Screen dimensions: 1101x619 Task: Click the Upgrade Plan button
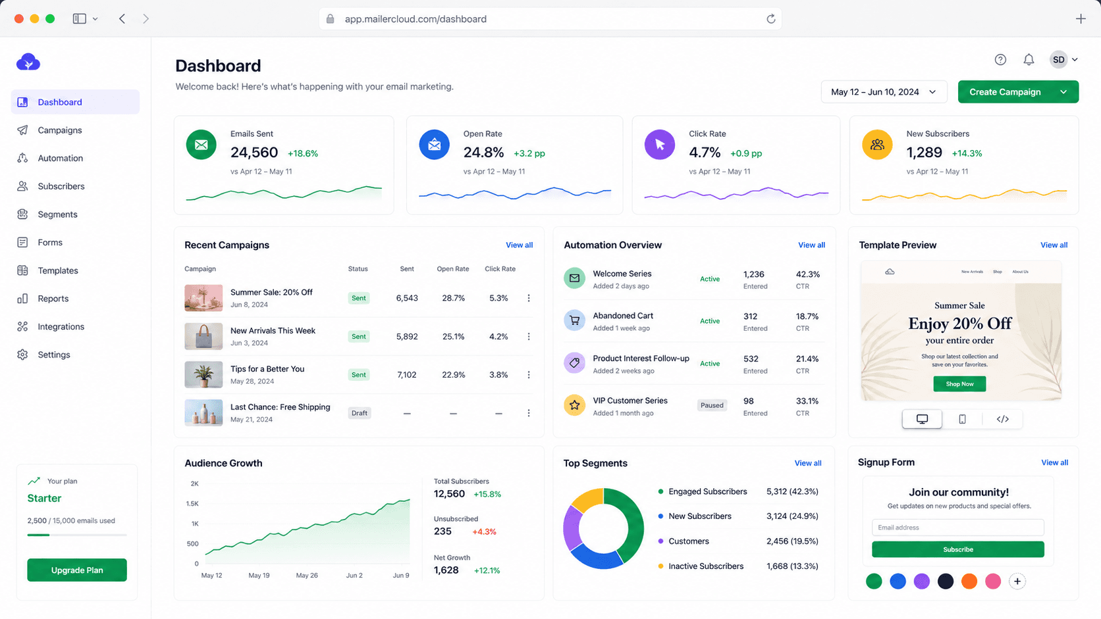(77, 570)
